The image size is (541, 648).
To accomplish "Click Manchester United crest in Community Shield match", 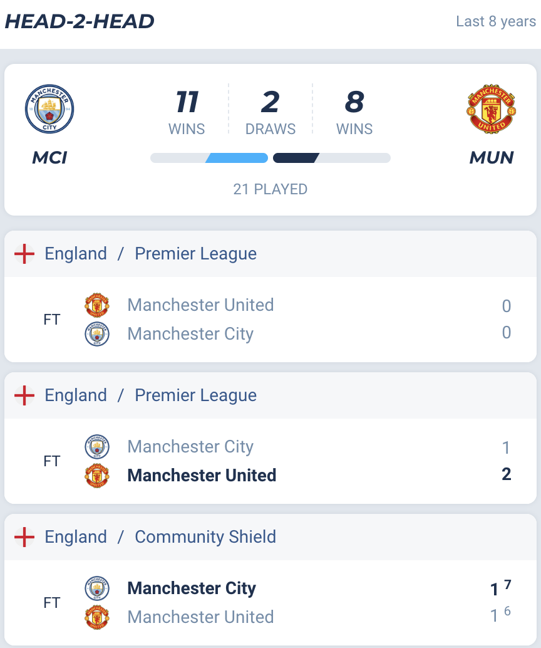I will pyautogui.click(x=97, y=617).
